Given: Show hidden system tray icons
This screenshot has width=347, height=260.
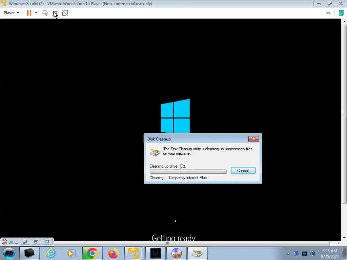Looking at the screenshot, I should pyautogui.click(x=288, y=254).
